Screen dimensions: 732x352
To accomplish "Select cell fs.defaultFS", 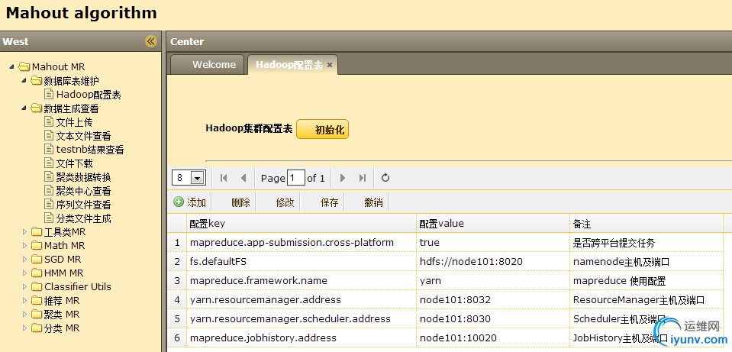I will 301,262.
